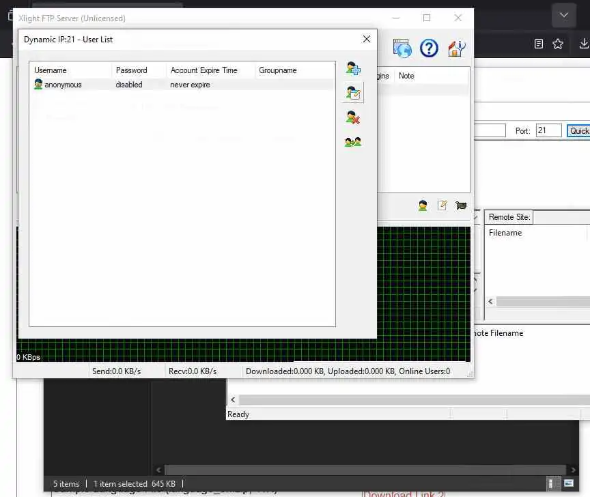Click the browser bookmark star icon
The image size is (590, 497).
558,44
